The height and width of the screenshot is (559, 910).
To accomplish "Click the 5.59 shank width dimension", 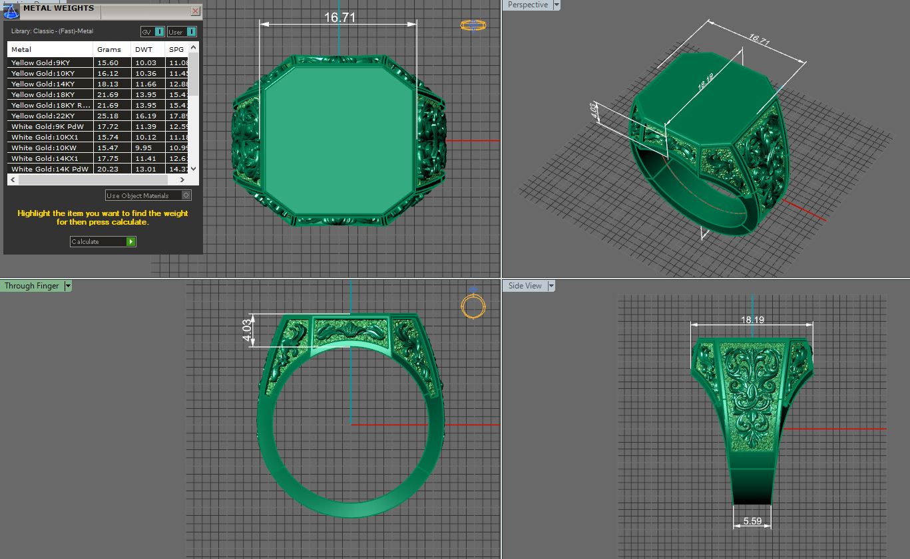I will pyautogui.click(x=752, y=521).
